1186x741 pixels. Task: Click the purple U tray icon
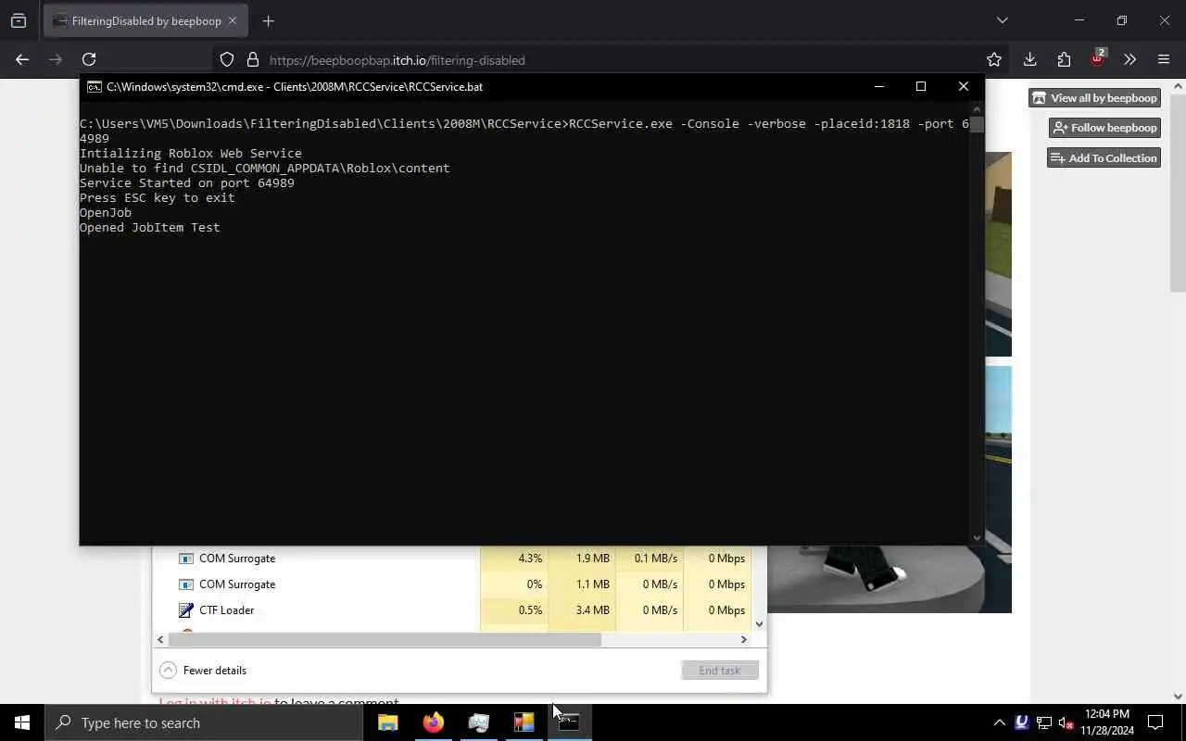pos(1021,722)
